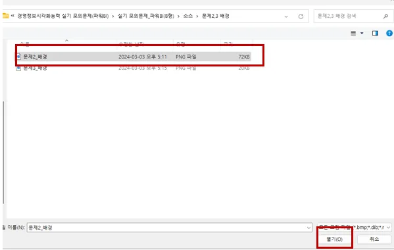The height and width of the screenshot is (250, 394).
Task: Click the magnifier icon in the search box
Action: [385, 16]
